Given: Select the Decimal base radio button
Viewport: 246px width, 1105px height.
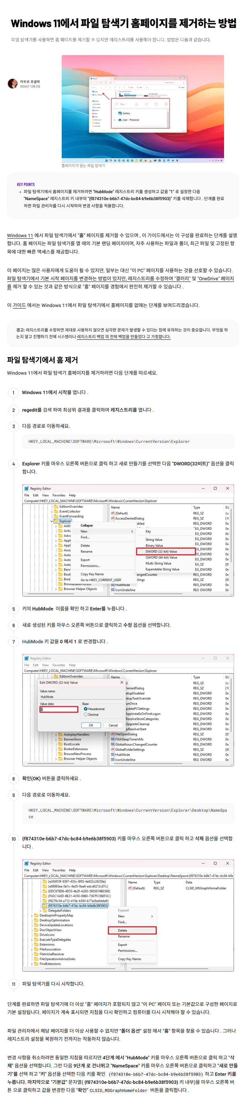Looking at the screenshot, I should point(86,715).
